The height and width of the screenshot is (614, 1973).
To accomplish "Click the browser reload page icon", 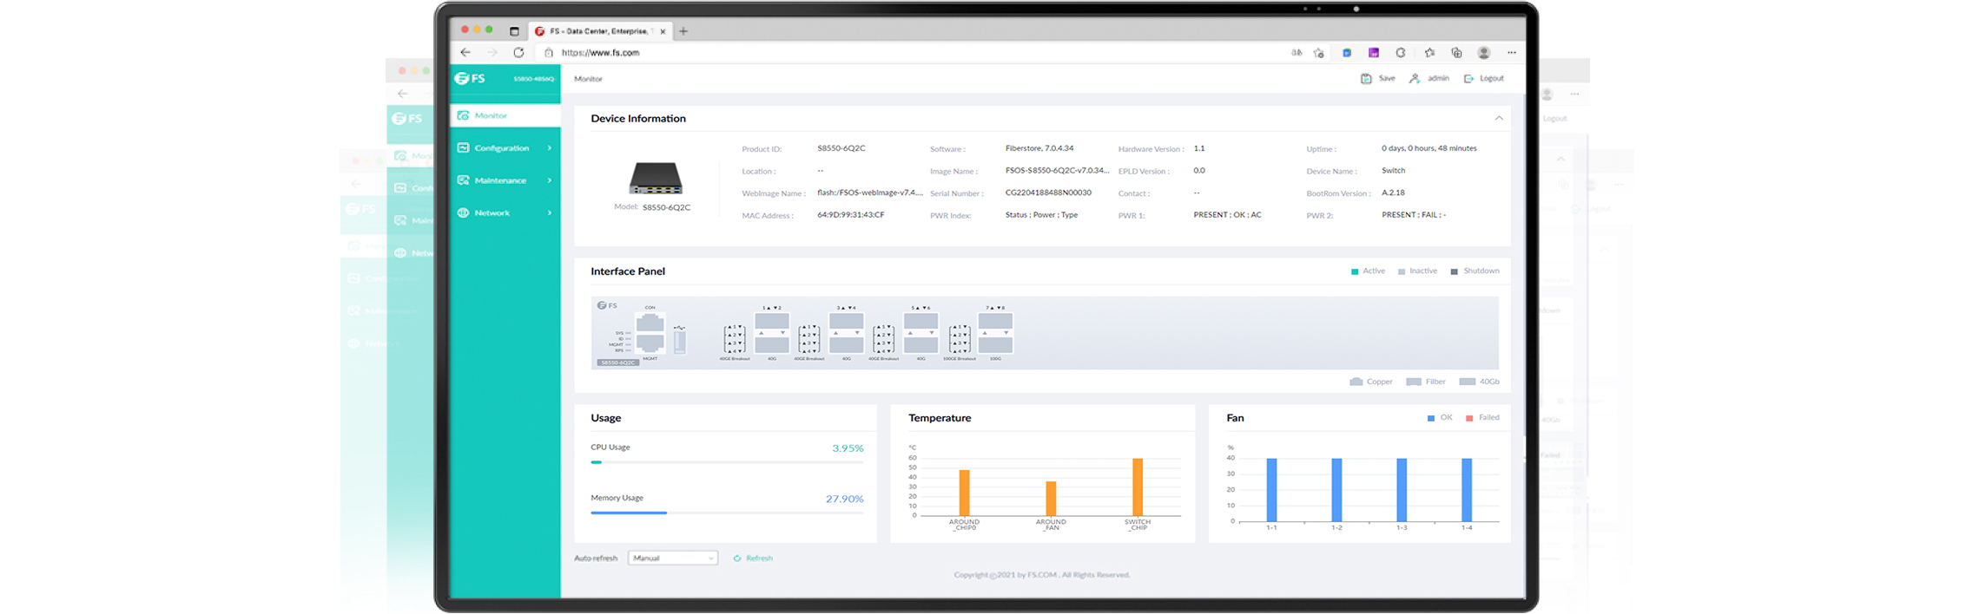I will point(518,53).
